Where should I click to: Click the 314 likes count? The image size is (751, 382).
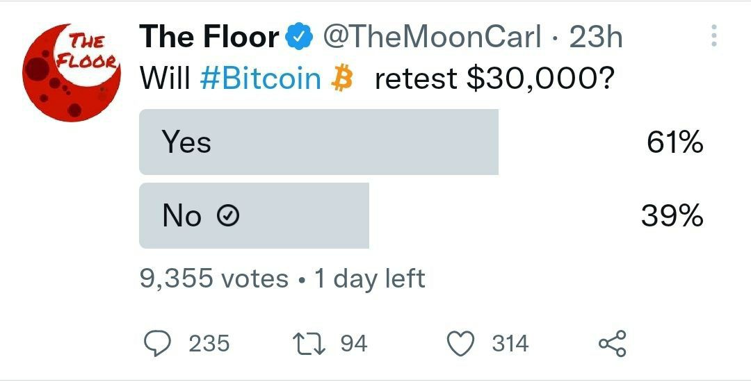pyautogui.click(x=510, y=343)
